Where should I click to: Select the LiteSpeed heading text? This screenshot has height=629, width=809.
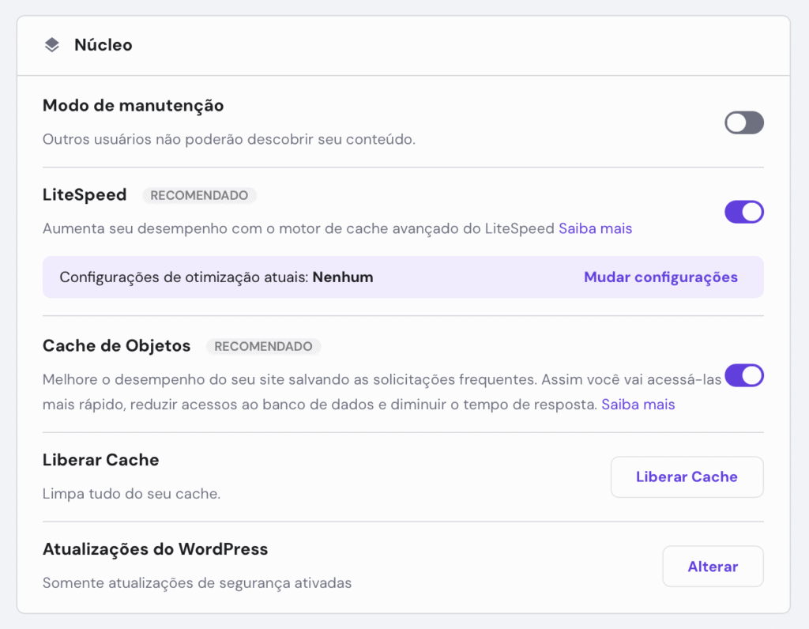pos(85,194)
